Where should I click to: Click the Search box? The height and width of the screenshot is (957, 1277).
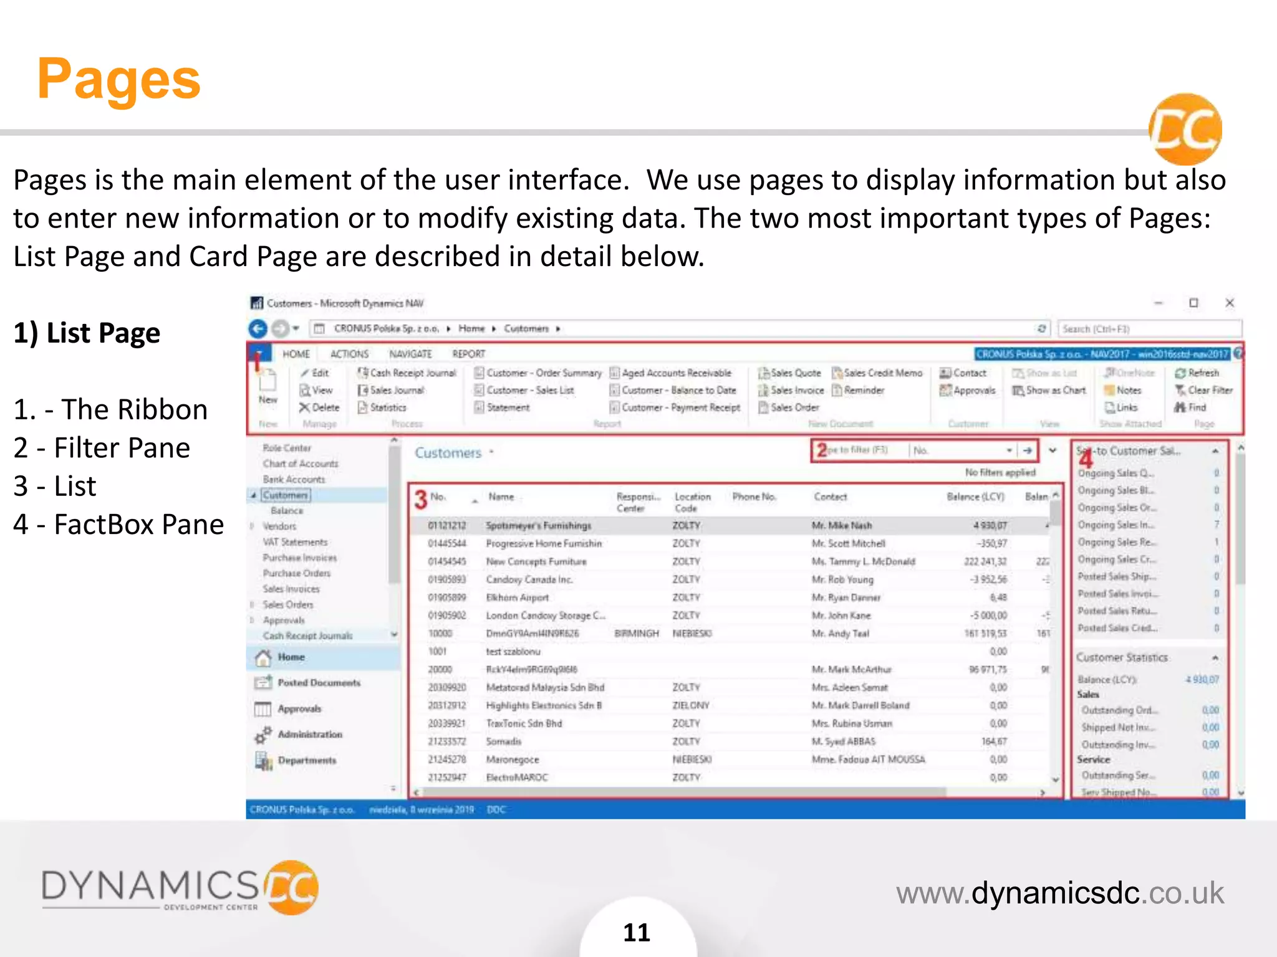coord(1150,328)
